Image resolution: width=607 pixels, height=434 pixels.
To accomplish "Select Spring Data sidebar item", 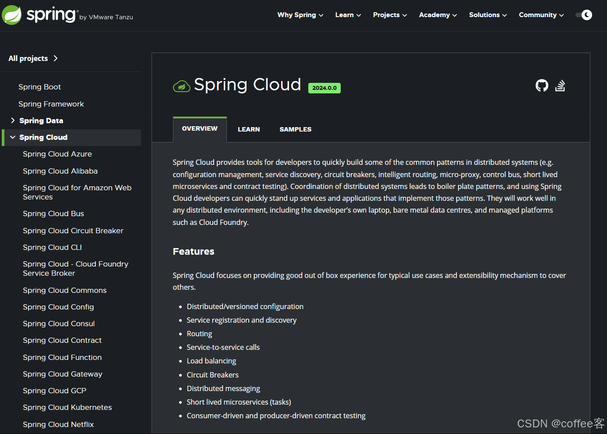I will tap(41, 121).
